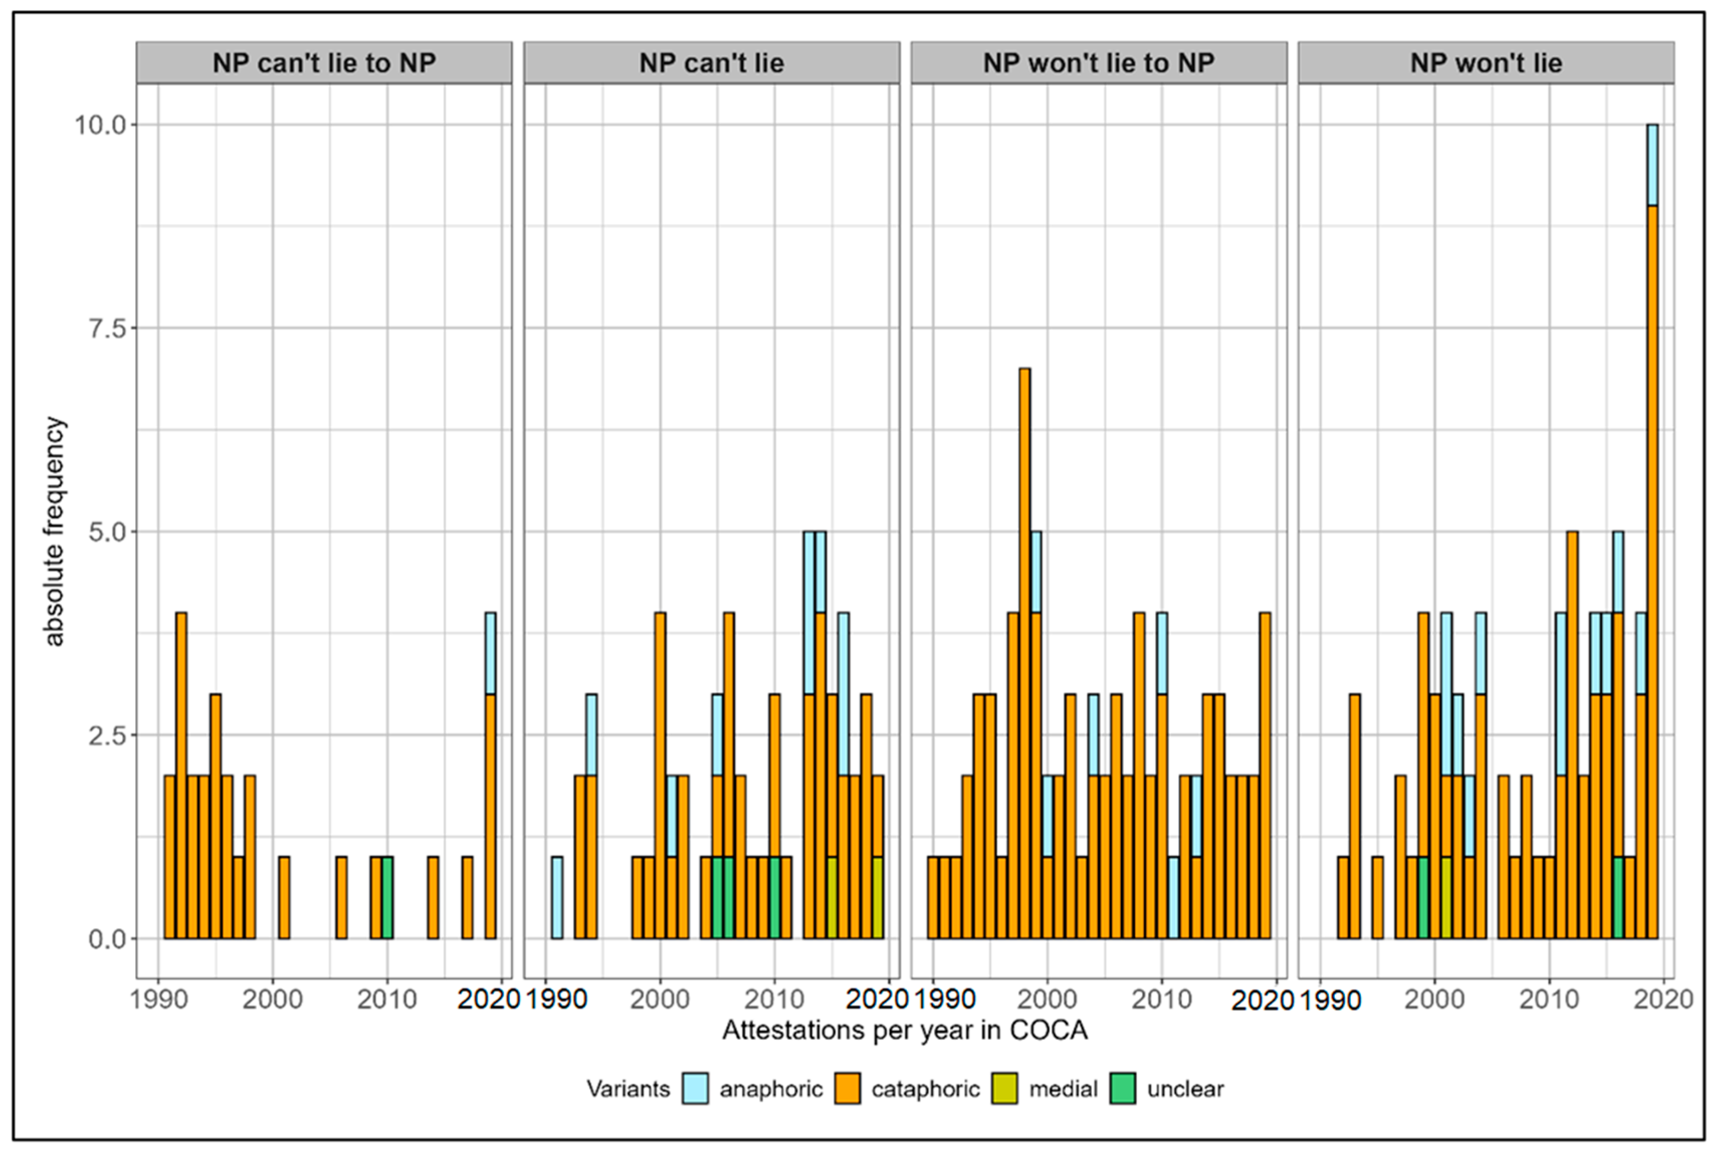
Task: Click the 10.0 y-axis tick label
Action: (x=100, y=125)
